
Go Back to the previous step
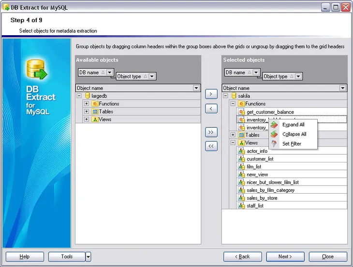point(242,257)
